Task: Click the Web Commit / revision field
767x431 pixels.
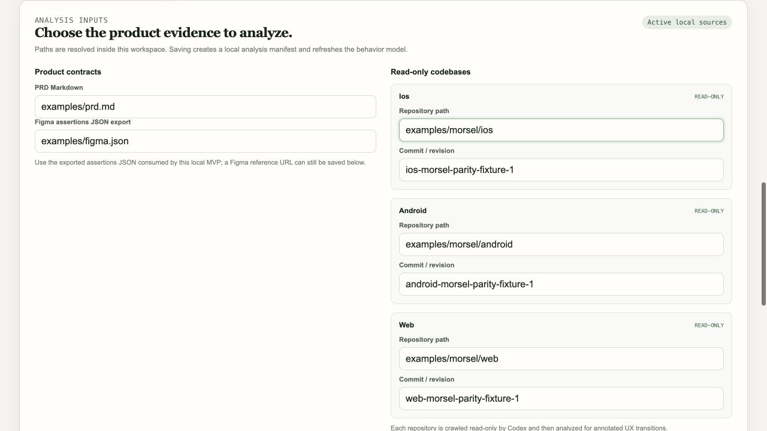Action: pos(561,399)
